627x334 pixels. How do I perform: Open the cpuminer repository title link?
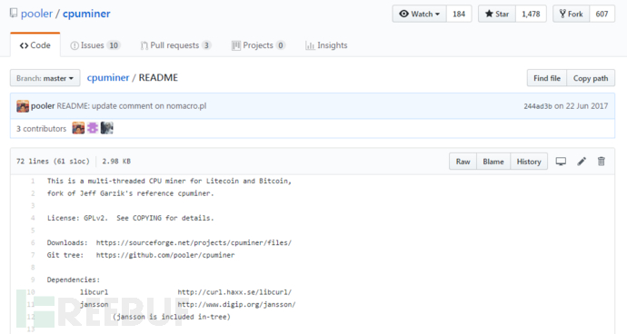(86, 14)
